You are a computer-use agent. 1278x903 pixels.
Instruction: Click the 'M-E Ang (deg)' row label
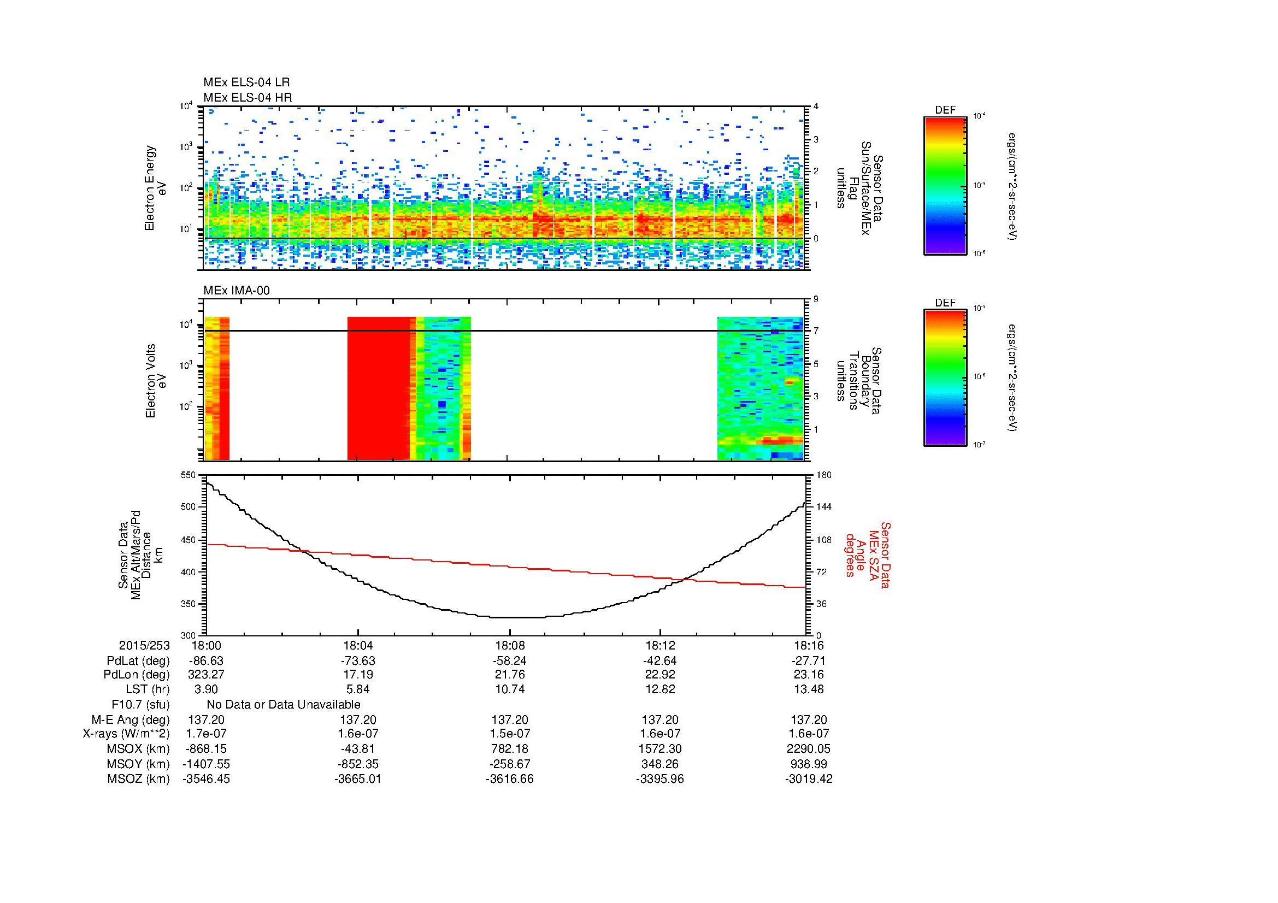point(131,720)
